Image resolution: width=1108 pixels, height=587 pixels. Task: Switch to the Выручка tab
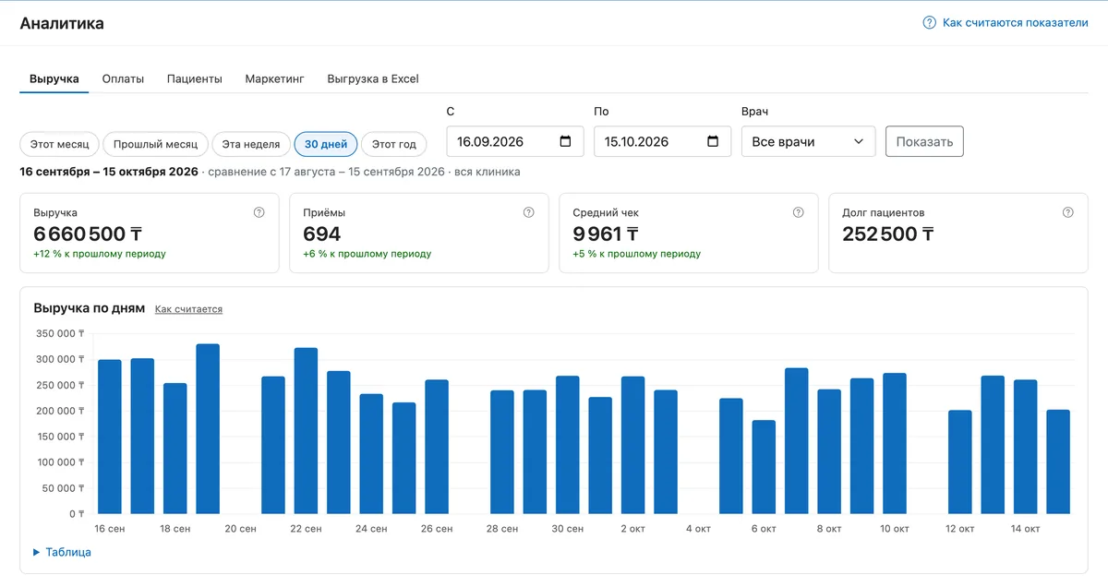point(54,78)
